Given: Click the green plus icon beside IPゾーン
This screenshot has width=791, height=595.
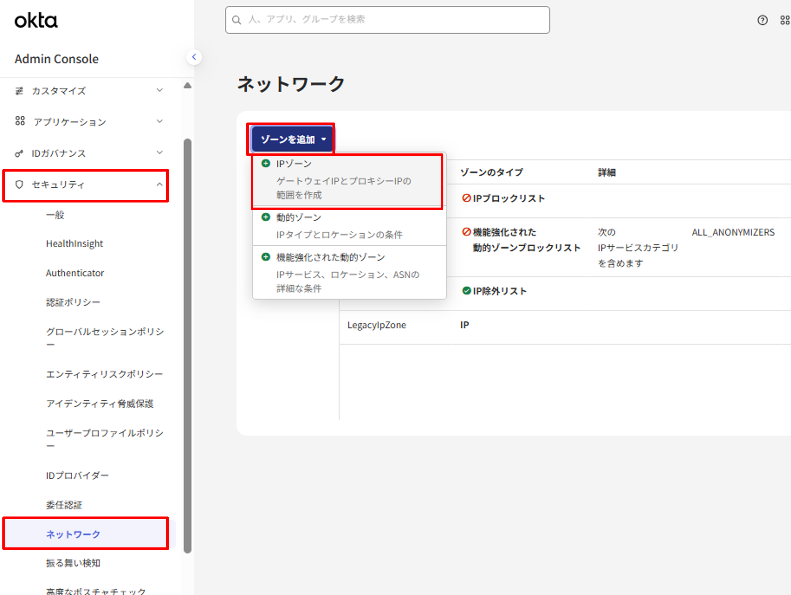Looking at the screenshot, I should (x=265, y=163).
